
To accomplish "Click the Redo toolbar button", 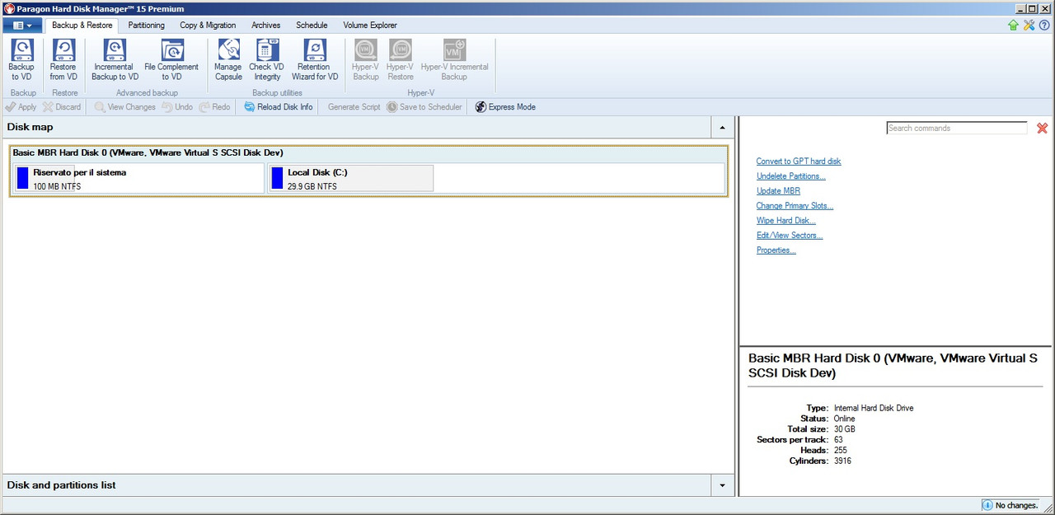I will [x=214, y=107].
